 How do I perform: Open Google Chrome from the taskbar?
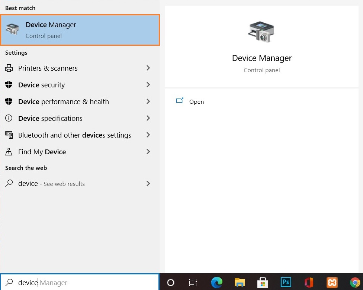pos(355,283)
